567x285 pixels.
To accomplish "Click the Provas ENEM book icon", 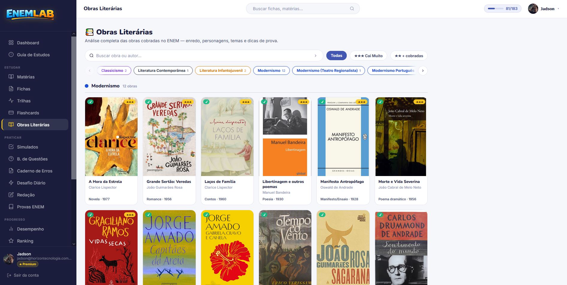I will point(11,207).
